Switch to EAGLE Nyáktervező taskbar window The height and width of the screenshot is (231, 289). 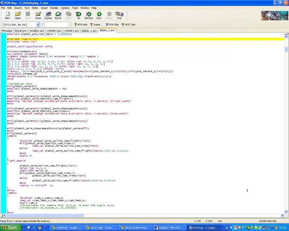(135, 228)
